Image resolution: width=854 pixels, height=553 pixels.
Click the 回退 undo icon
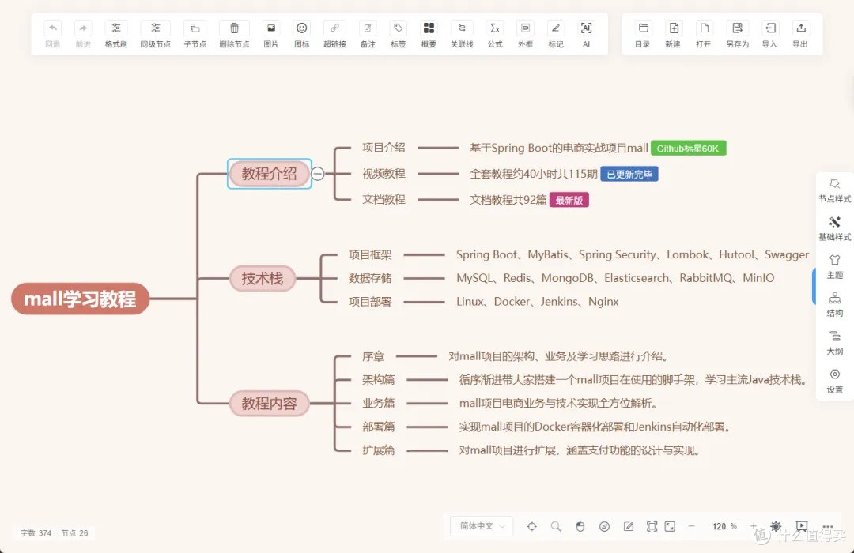pyautogui.click(x=53, y=28)
